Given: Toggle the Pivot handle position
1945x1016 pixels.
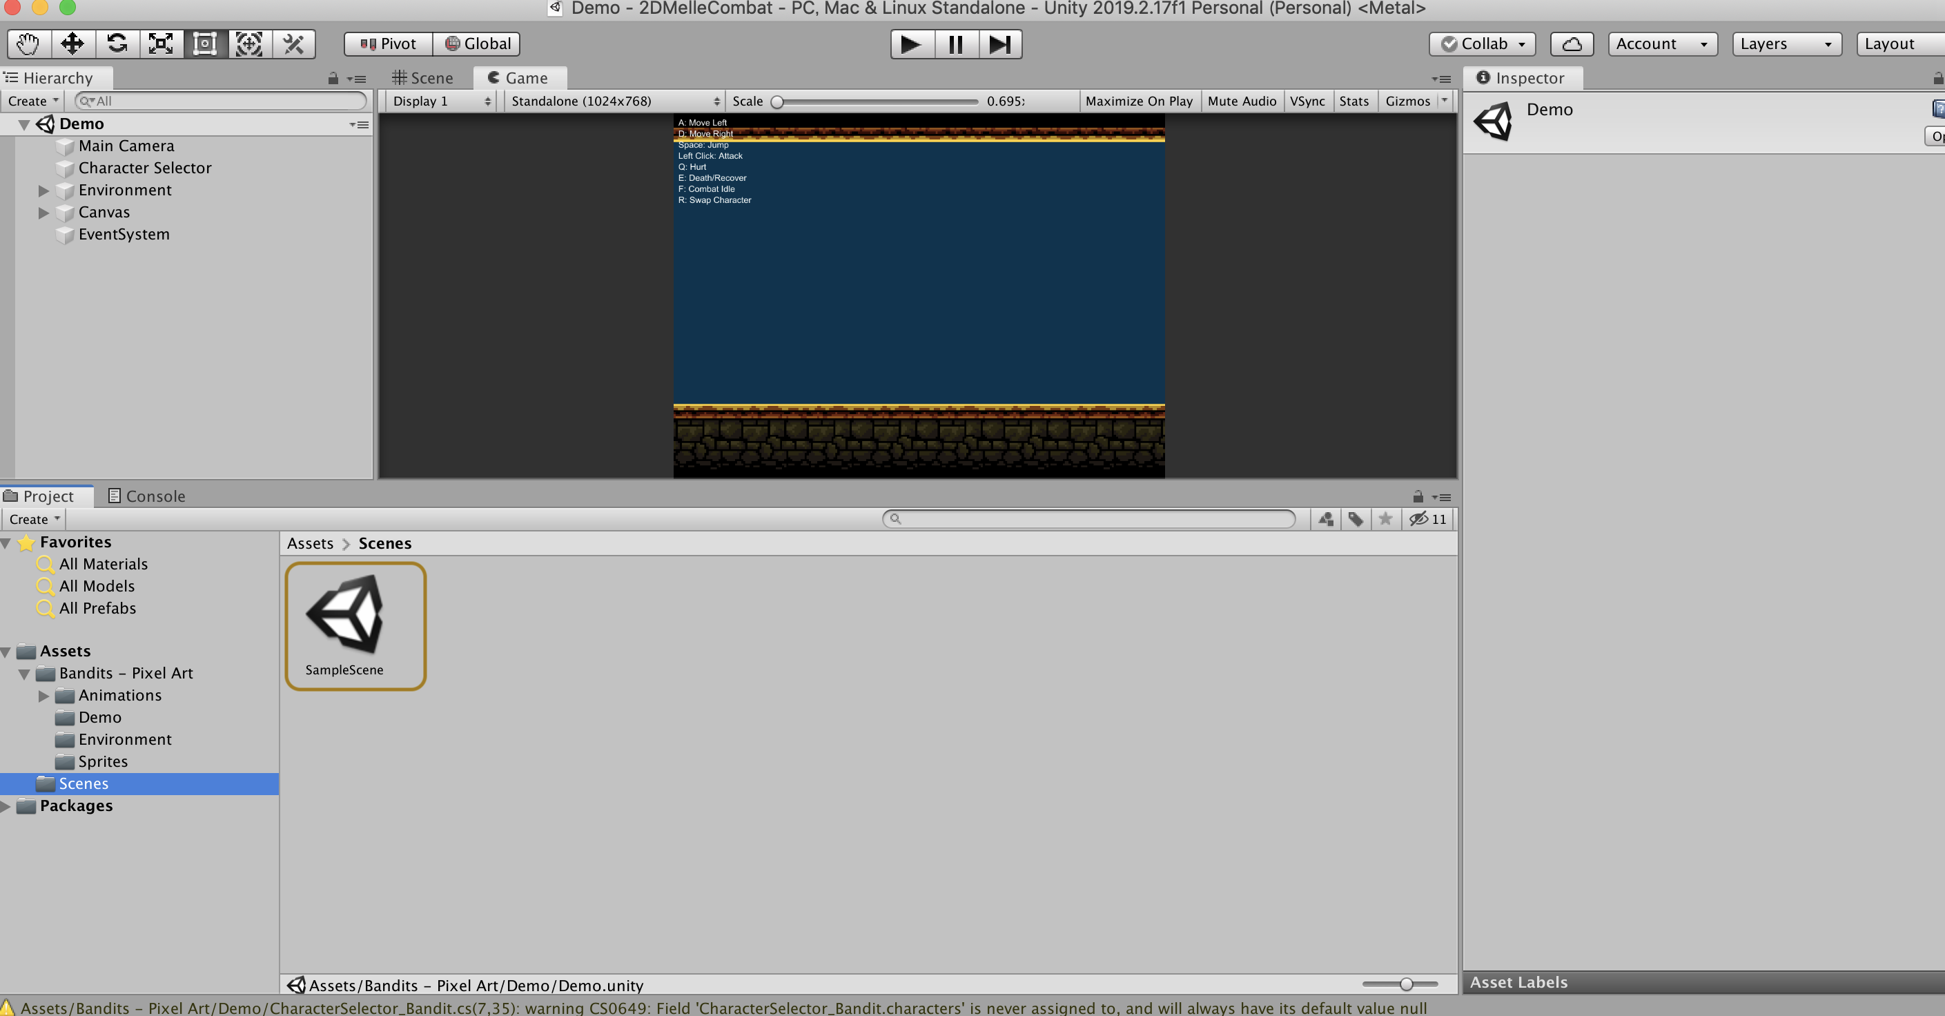Looking at the screenshot, I should tap(388, 43).
